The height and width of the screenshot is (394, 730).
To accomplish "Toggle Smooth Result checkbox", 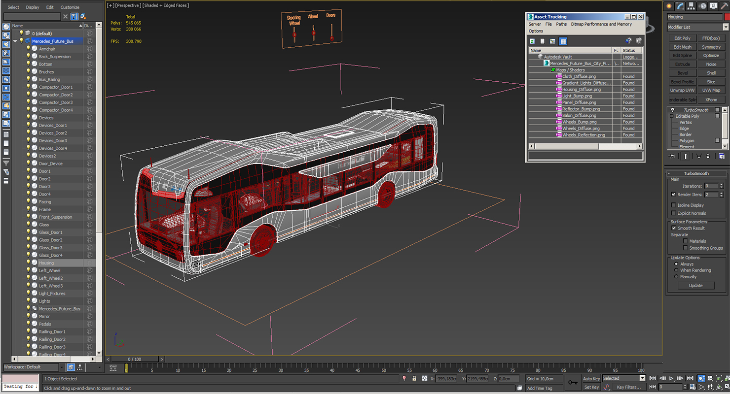I will pyautogui.click(x=674, y=228).
